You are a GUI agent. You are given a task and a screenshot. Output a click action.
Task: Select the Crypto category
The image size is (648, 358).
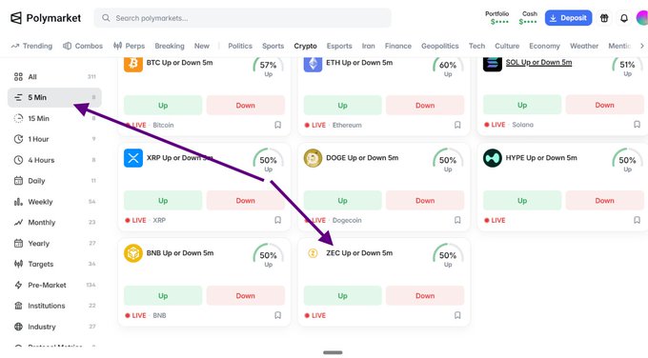(305, 46)
